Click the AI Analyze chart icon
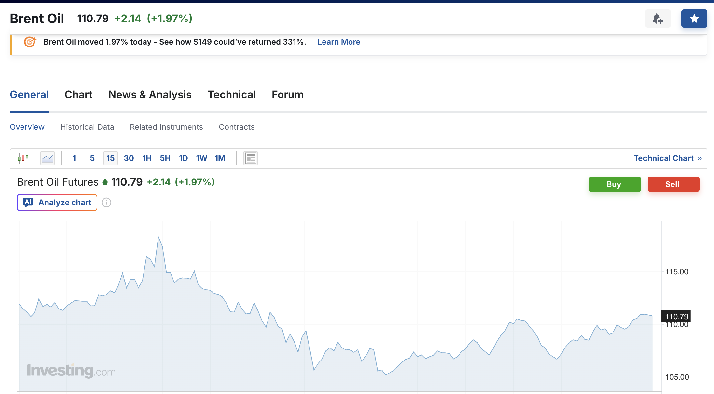Screen dimensions: 714x394 click(28, 202)
